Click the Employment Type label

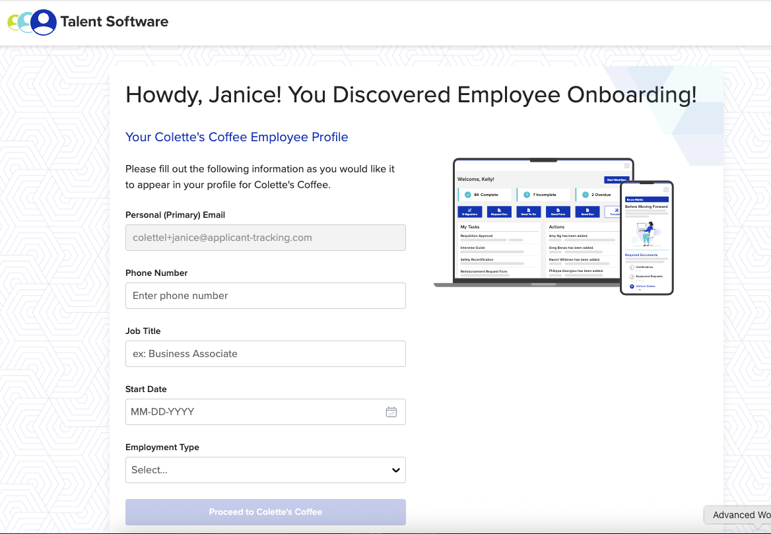coord(162,447)
